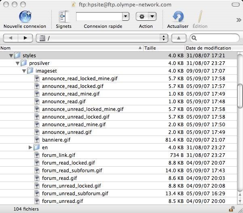This screenshot has height=213, width=243.
Task: Open the Signets bookmarks icon
Action: pyautogui.click(x=63, y=17)
